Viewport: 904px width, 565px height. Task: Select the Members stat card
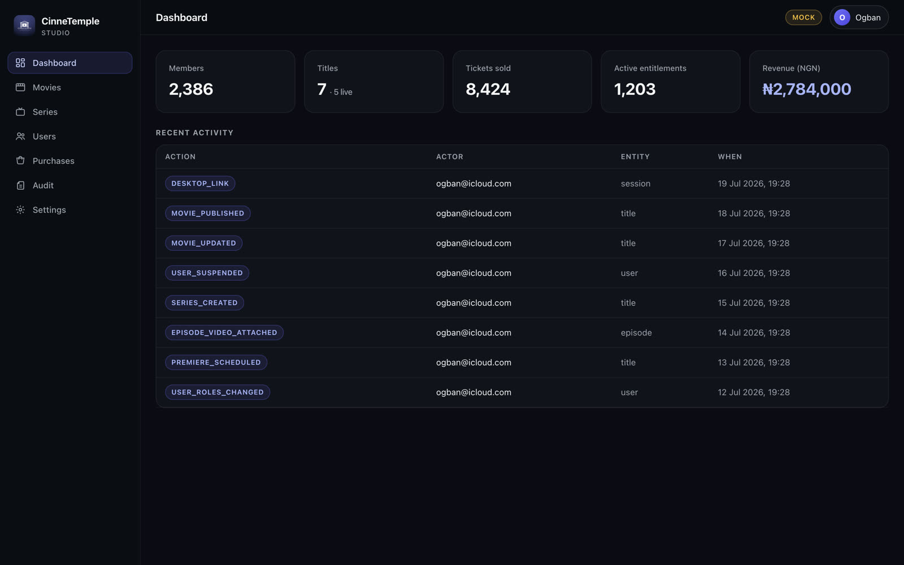[x=225, y=81]
